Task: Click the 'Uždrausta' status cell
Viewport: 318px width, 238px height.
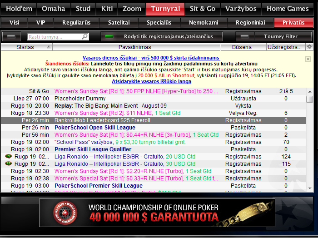Action: coord(243,99)
